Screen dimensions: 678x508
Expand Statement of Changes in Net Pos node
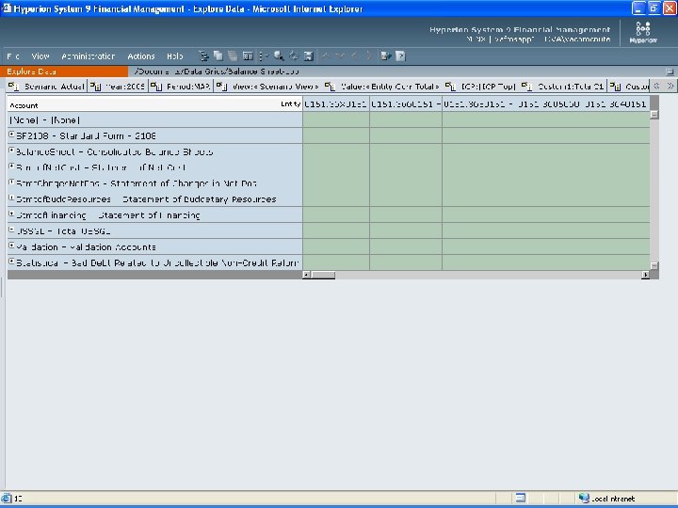(x=12, y=183)
